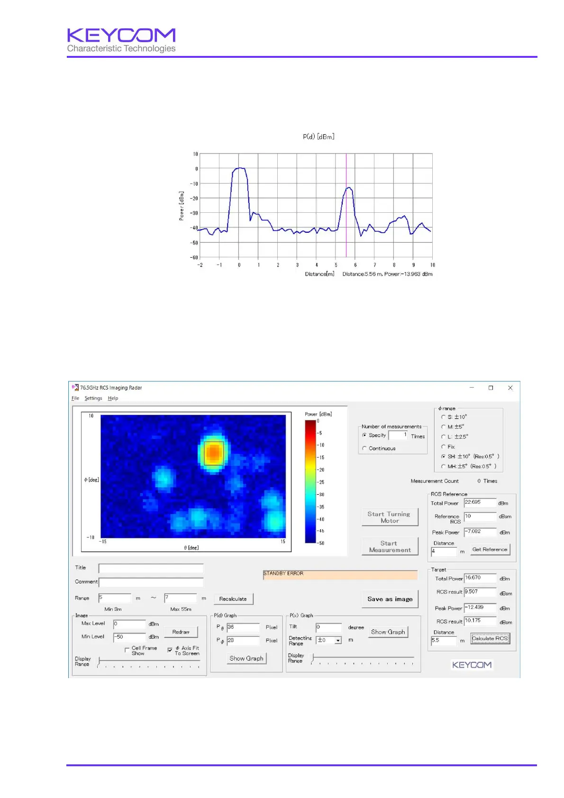The width and height of the screenshot is (564, 798).
Task: Click the Calculate RCS button
Action: (x=490, y=639)
